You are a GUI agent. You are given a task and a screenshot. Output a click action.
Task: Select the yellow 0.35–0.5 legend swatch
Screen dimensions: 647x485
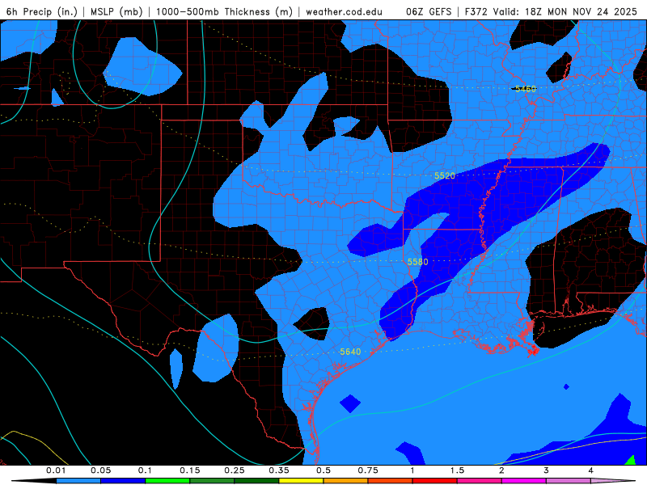point(301,481)
